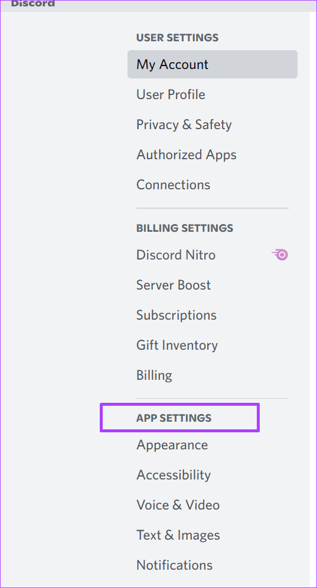Select User Profile

pyautogui.click(x=213, y=94)
